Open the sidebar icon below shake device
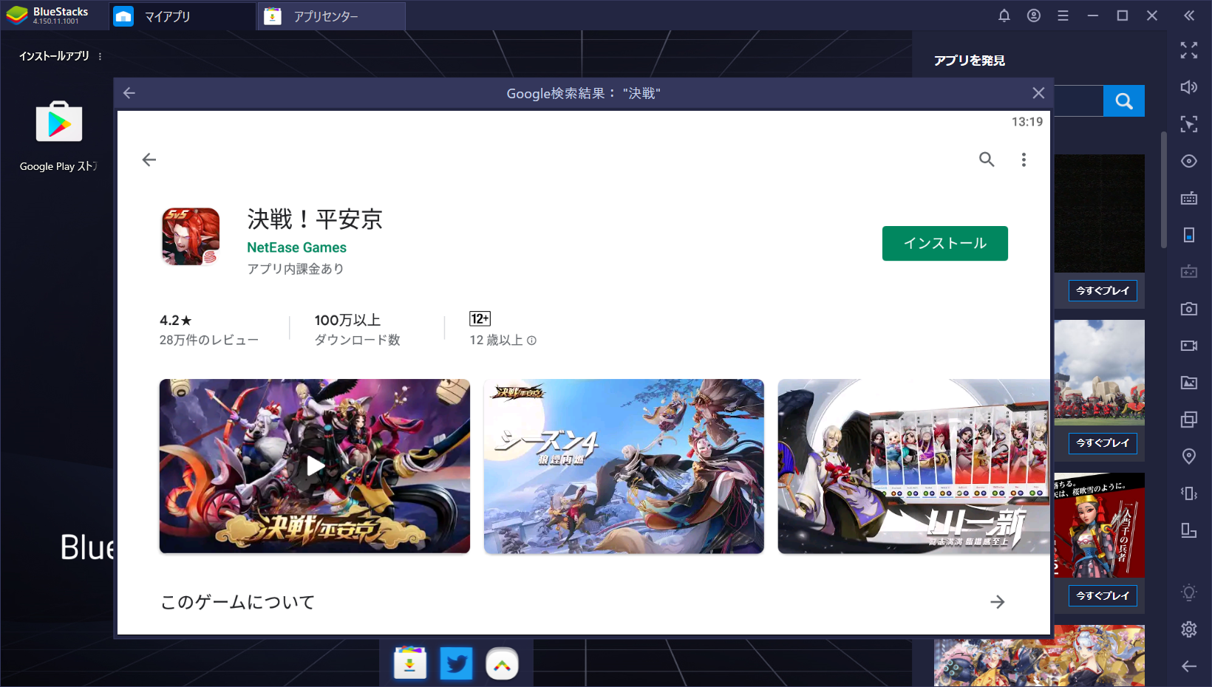Screen dimensions: 1212x687 pyautogui.click(x=1189, y=530)
